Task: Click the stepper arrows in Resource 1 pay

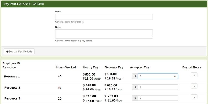Action: pos(175,76)
